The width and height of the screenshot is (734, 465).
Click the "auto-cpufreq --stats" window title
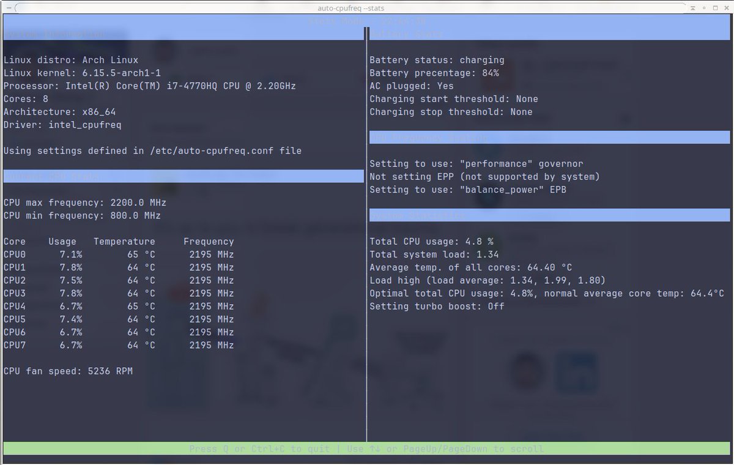click(x=351, y=9)
